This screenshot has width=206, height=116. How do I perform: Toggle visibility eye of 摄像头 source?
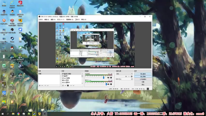[63, 82]
